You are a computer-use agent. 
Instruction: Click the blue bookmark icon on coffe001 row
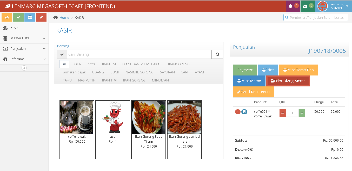(x=244, y=112)
